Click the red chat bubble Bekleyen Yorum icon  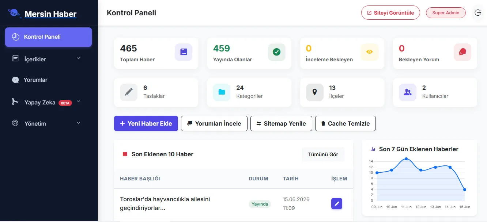coord(463,52)
